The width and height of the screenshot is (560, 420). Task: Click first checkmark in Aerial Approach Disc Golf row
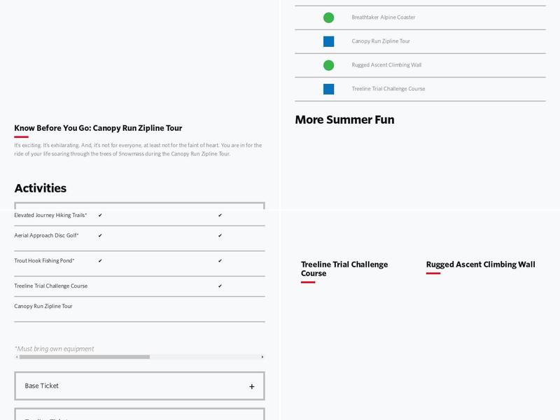[x=100, y=236]
